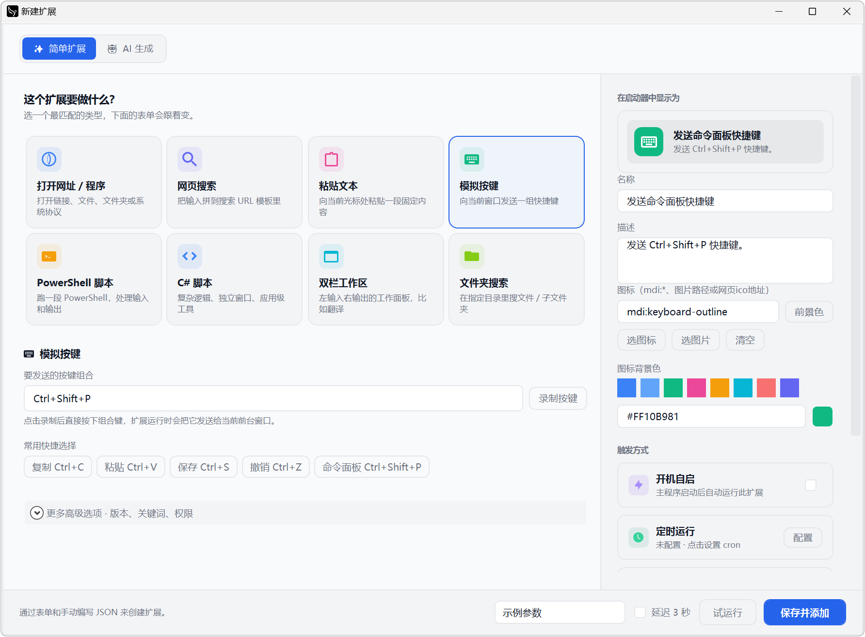Focus the mdi:keyboard-outline icon field

[698, 311]
